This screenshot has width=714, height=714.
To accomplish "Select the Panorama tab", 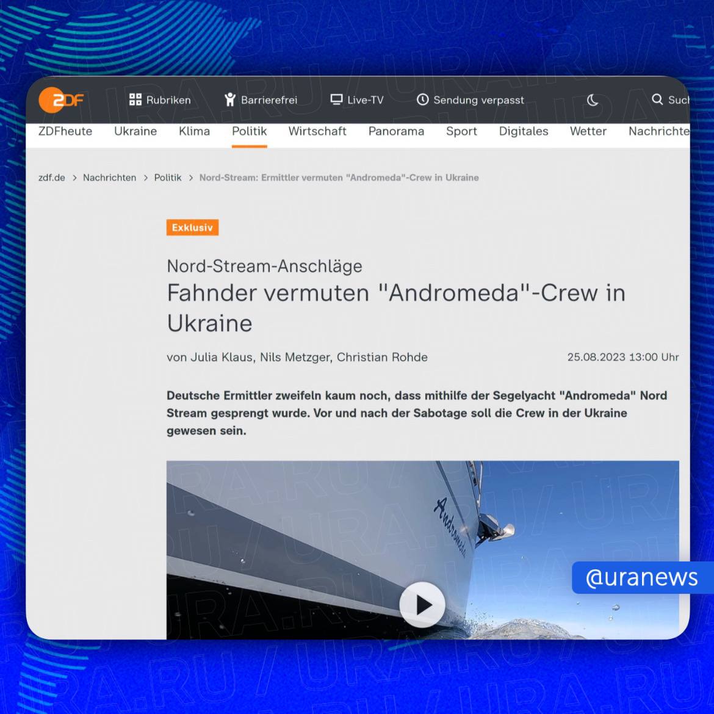I will point(396,132).
